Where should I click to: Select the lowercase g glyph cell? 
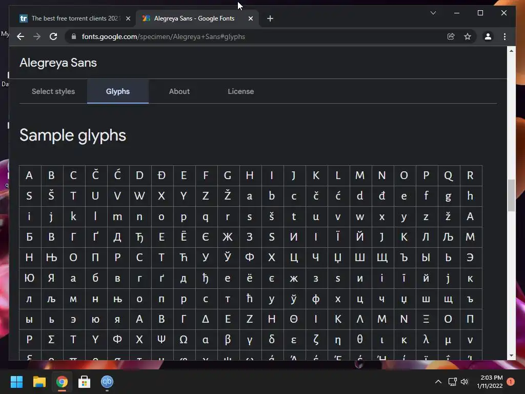(448, 196)
